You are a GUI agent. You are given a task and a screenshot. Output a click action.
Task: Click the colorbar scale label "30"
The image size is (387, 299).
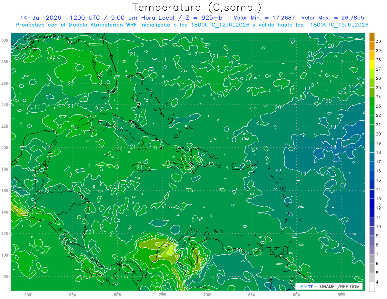379,41
